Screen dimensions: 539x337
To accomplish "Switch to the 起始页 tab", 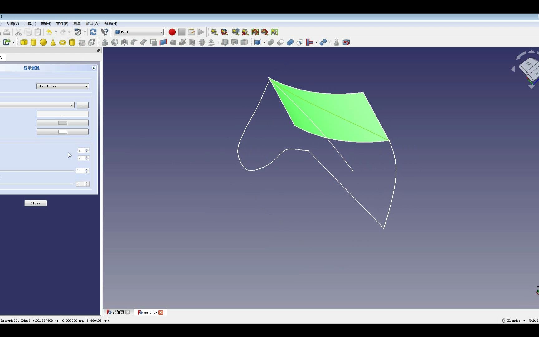I will pyautogui.click(x=118, y=312).
